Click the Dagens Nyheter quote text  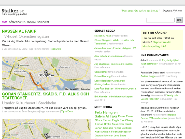pos(151,11)
